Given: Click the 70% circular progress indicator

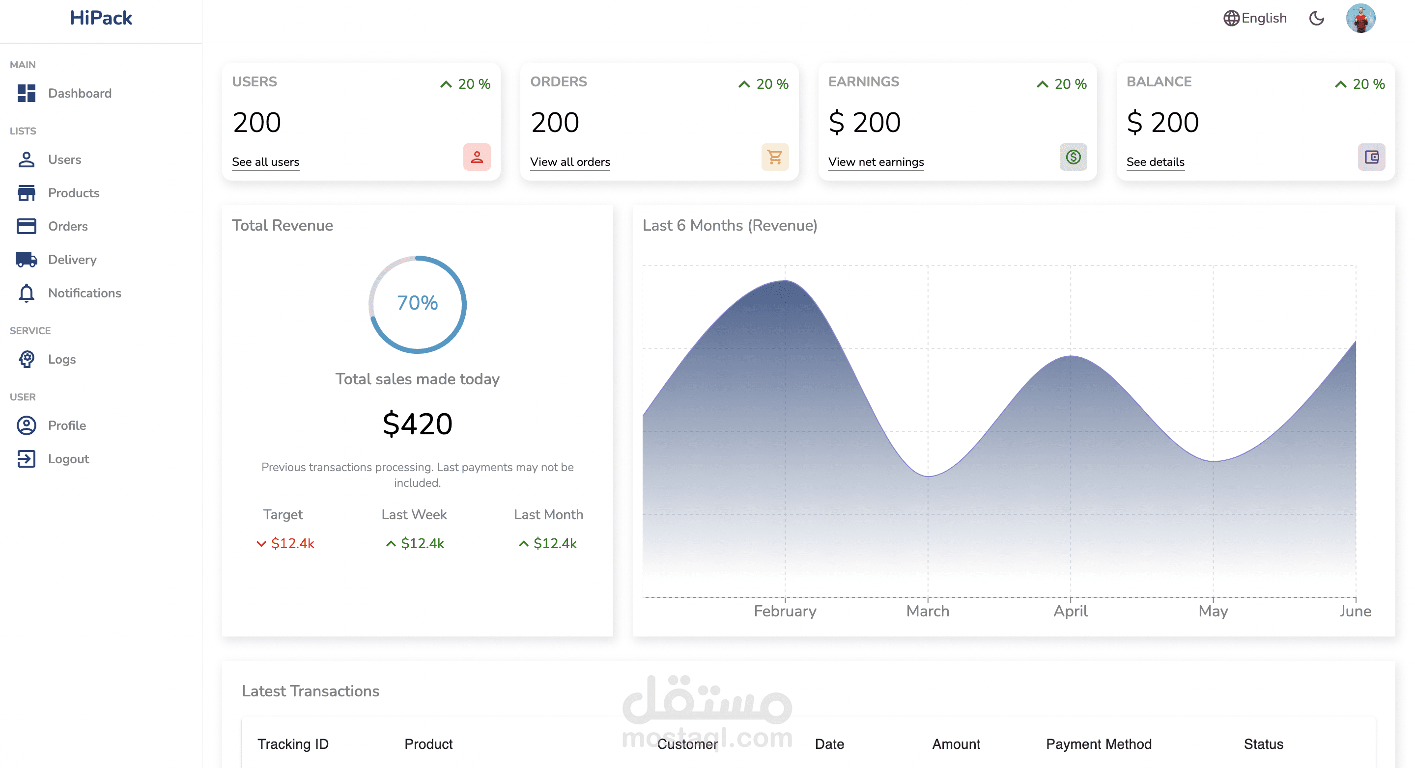Looking at the screenshot, I should 418,304.
